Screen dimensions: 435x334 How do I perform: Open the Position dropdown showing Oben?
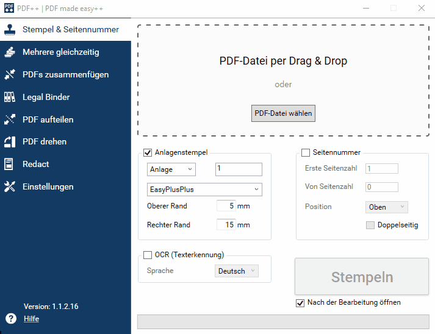tap(386, 207)
